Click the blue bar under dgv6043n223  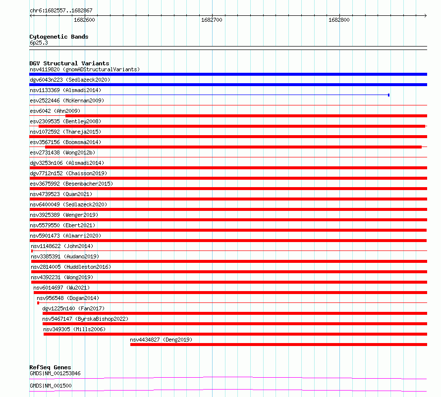228,85
